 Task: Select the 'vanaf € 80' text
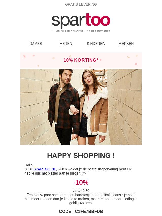click(x=81, y=191)
